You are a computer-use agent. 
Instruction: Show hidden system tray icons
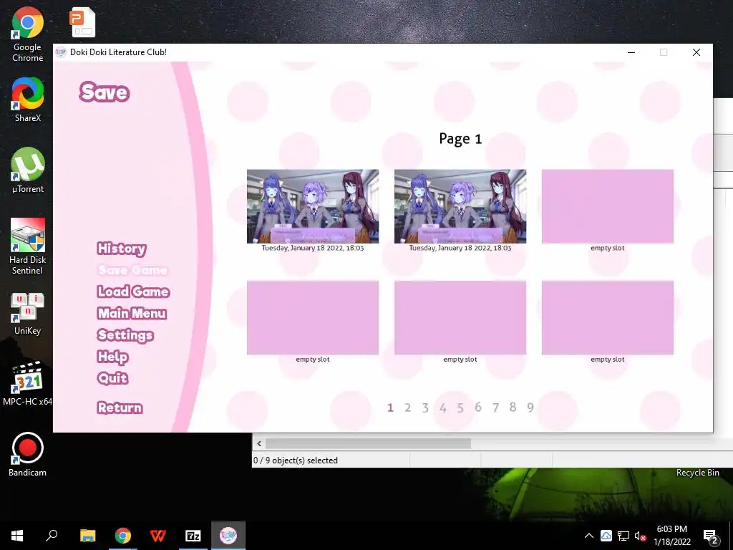(x=589, y=536)
